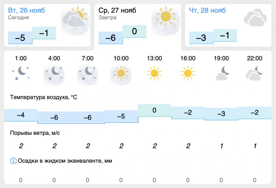Screen dimensions: 276x188
Task: Click the sunny icon at 13:00
Action: click(x=154, y=73)
